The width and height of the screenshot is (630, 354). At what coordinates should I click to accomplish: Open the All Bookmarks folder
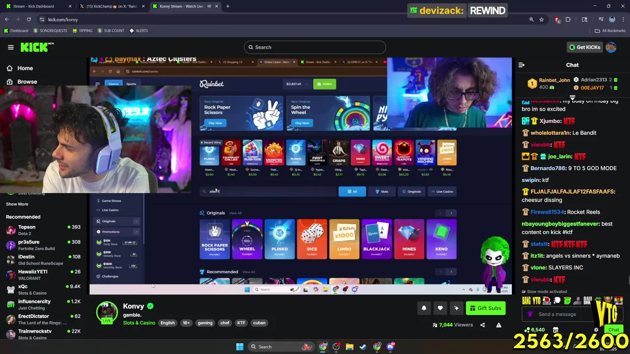pos(610,30)
